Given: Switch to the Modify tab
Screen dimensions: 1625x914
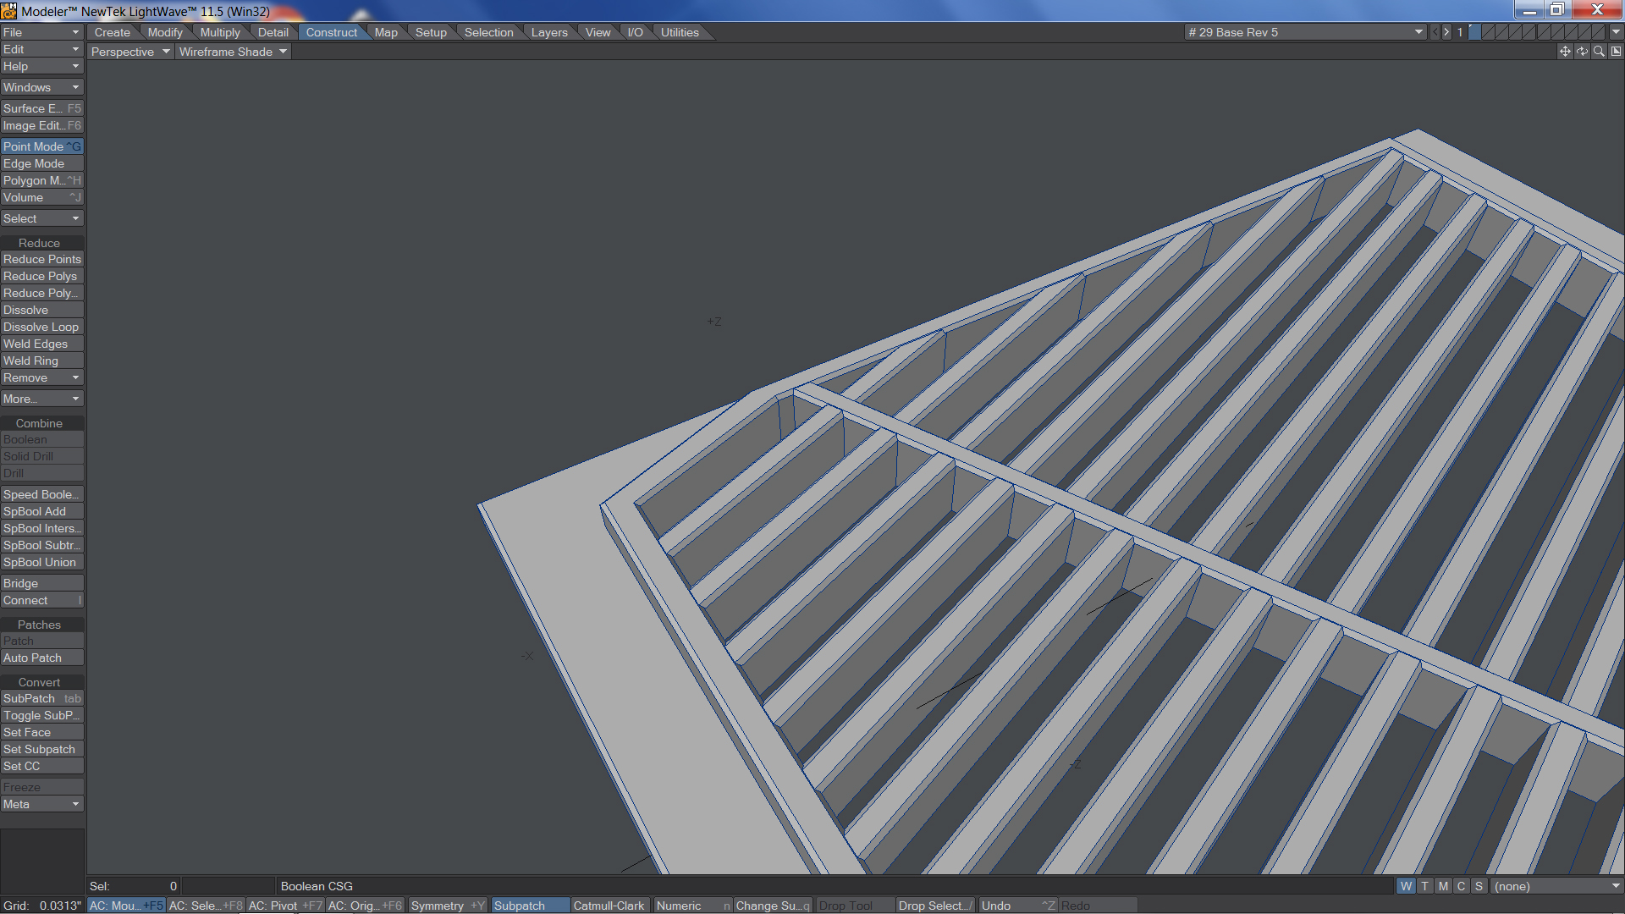Looking at the screenshot, I should coord(165,32).
